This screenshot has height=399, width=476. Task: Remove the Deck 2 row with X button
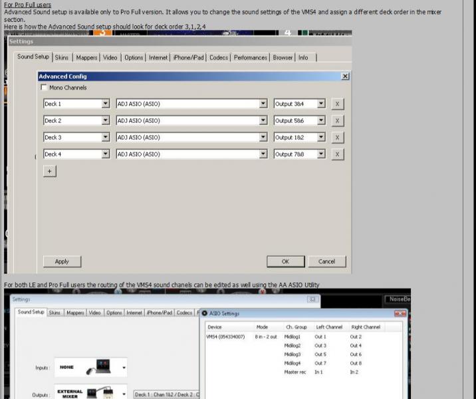[337, 120]
